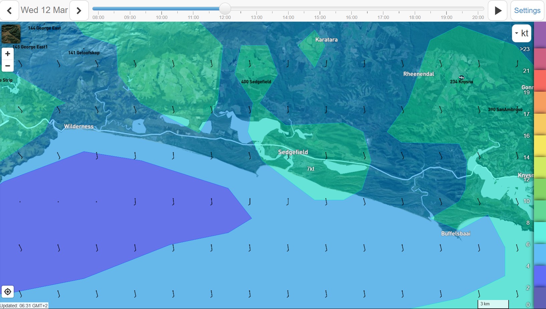This screenshot has height=309, width=546.
Task: Zoom out the map with minus button
Action: click(x=8, y=66)
